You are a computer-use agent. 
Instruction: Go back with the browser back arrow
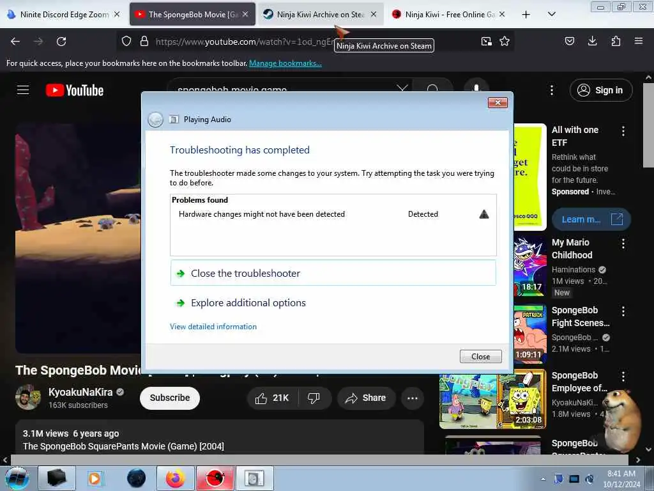point(15,42)
